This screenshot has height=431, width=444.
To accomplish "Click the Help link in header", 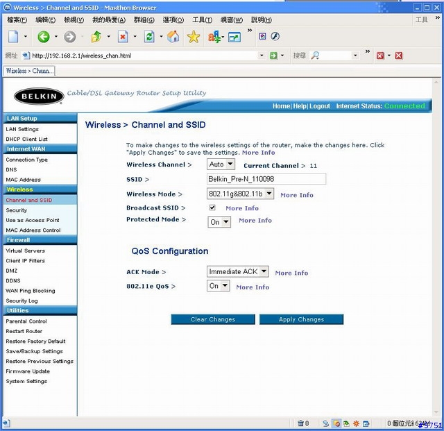I will click(x=300, y=106).
